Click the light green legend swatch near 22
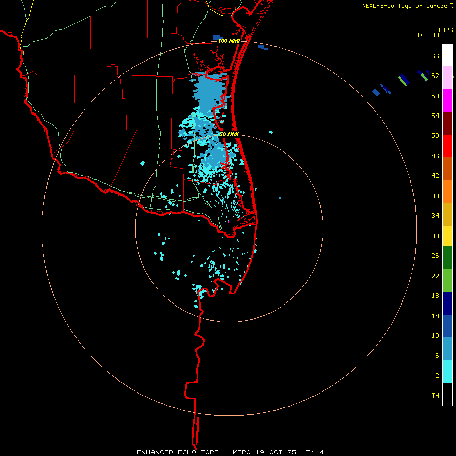Image resolution: width=456 pixels, height=456 pixels. [x=447, y=281]
